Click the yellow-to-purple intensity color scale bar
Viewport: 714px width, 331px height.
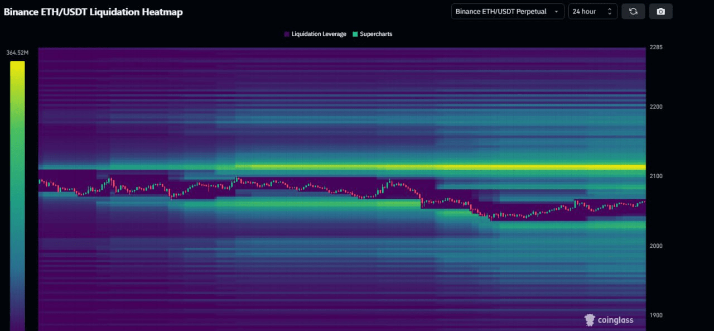17,195
